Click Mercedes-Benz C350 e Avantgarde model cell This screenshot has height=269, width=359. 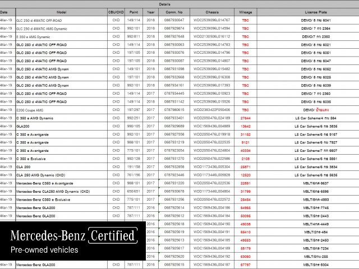(x=61, y=183)
